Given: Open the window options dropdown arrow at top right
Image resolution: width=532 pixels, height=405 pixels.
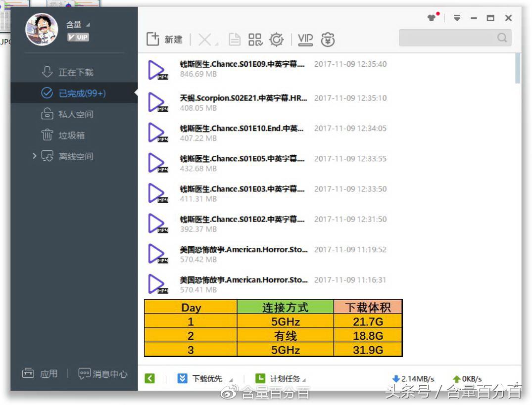Looking at the screenshot, I should tap(456, 18).
